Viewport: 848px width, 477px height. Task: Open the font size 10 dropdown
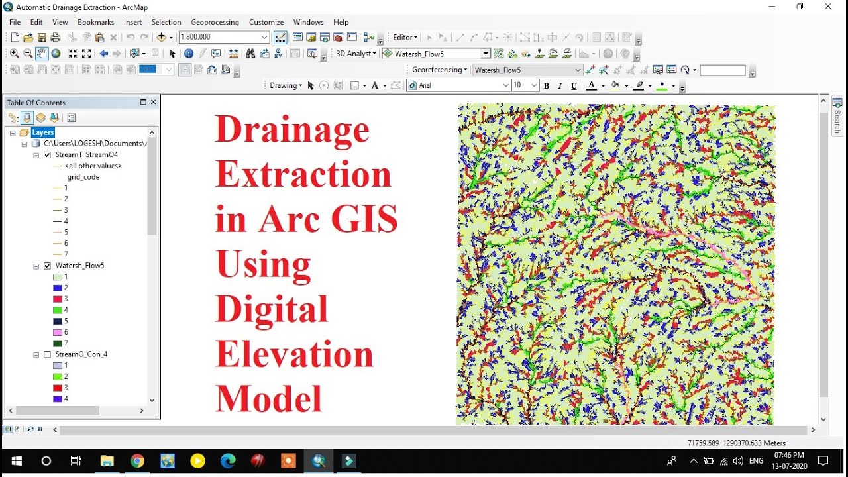coord(534,85)
